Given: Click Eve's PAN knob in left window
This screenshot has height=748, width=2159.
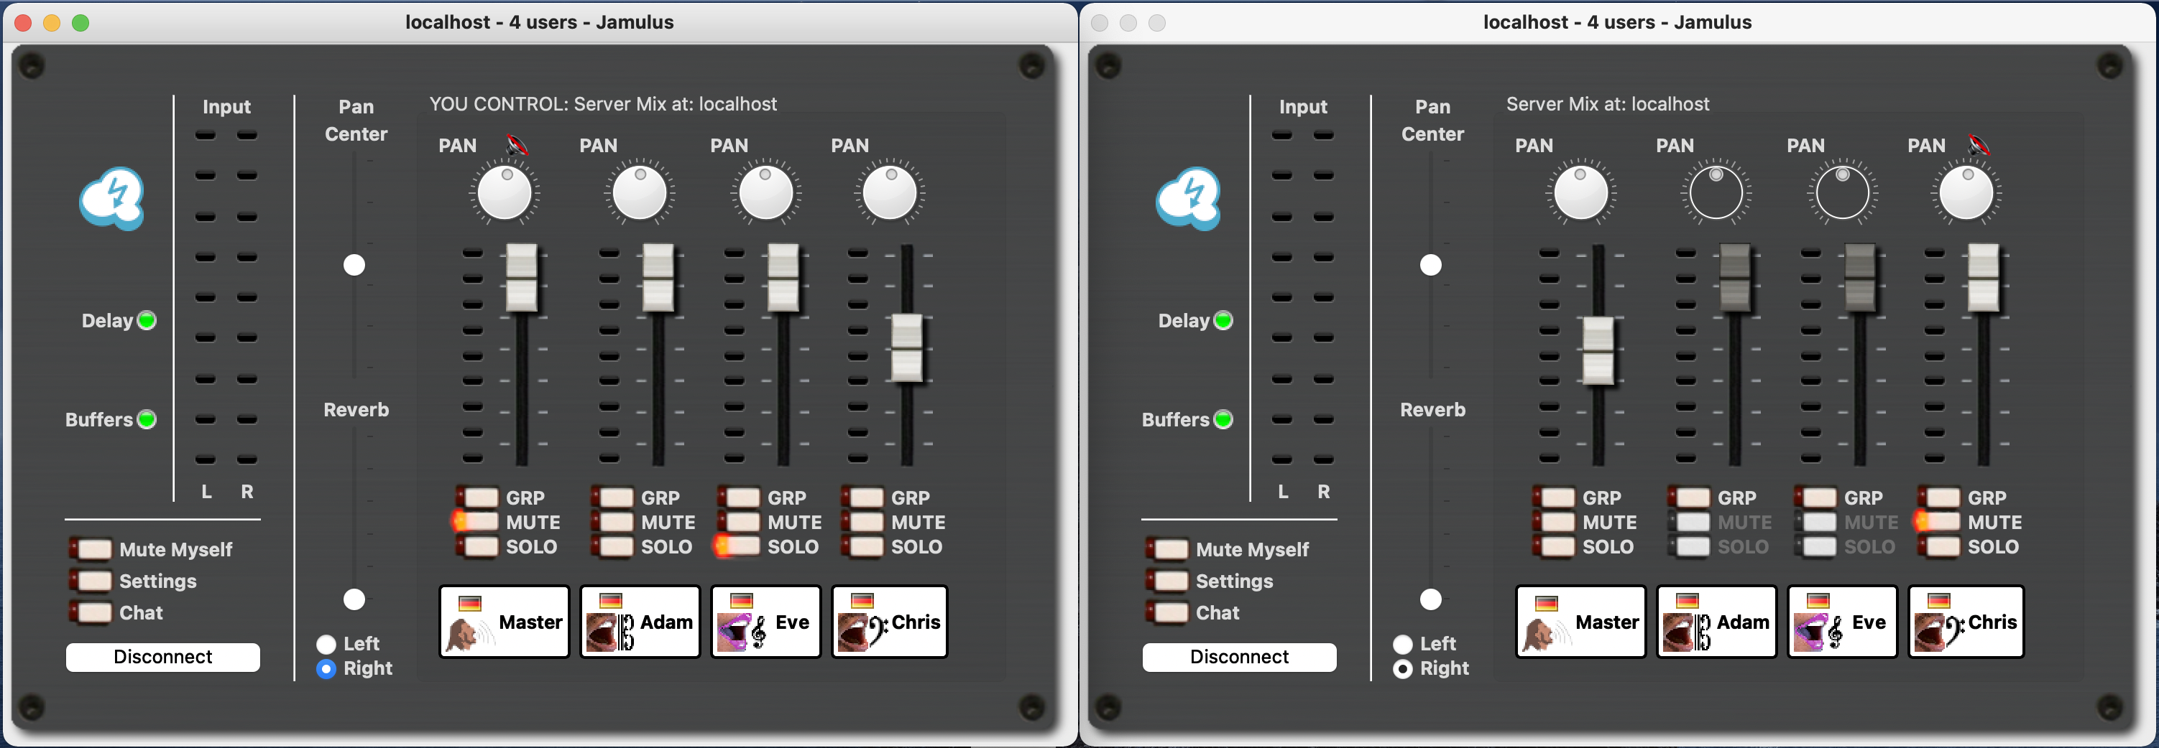Looking at the screenshot, I should 766,192.
